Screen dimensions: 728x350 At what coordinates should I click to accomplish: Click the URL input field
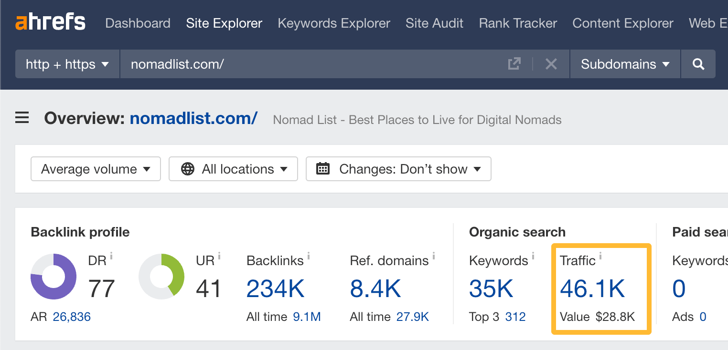[287, 64]
